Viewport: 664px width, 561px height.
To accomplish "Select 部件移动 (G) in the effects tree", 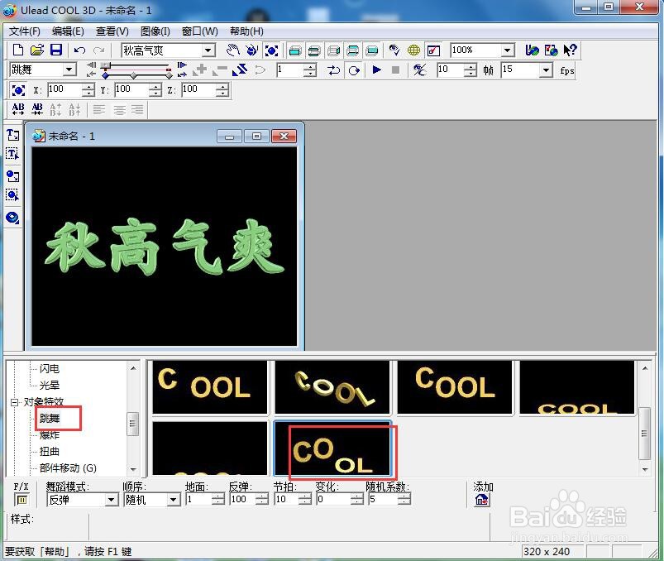I will 68,467.
